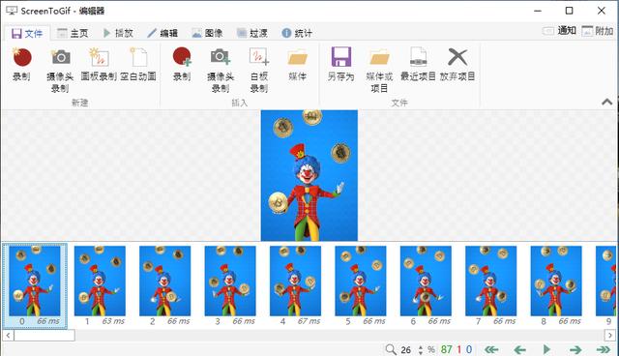Image resolution: width=619 pixels, height=356 pixels.
Task: Discard the current project
Action: (x=457, y=65)
